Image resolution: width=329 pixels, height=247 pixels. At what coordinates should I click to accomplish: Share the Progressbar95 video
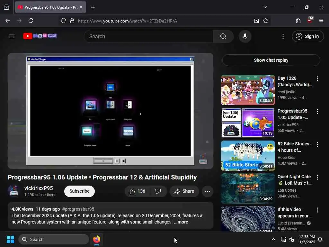184,191
